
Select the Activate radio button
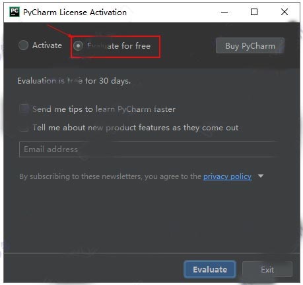click(x=23, y=45)
